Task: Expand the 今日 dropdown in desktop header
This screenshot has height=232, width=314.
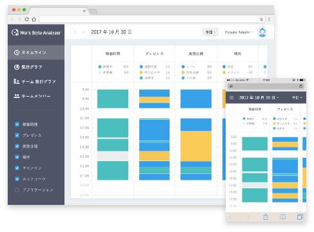Action: [210, 32]
